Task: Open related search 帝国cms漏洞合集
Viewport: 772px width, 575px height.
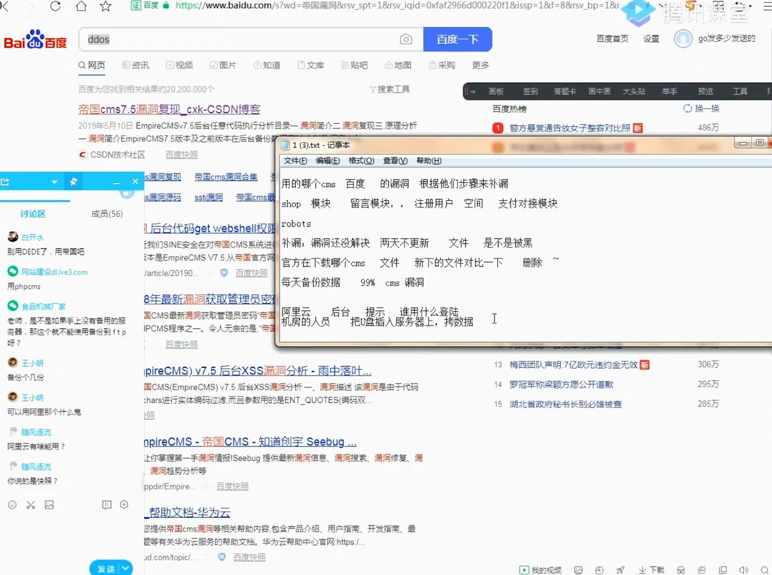Action: tap(226, 177)
